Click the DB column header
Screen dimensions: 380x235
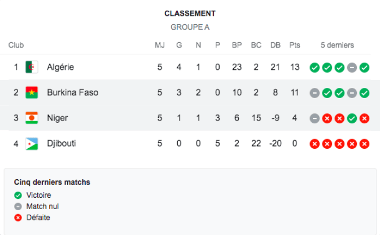point(276,45)
